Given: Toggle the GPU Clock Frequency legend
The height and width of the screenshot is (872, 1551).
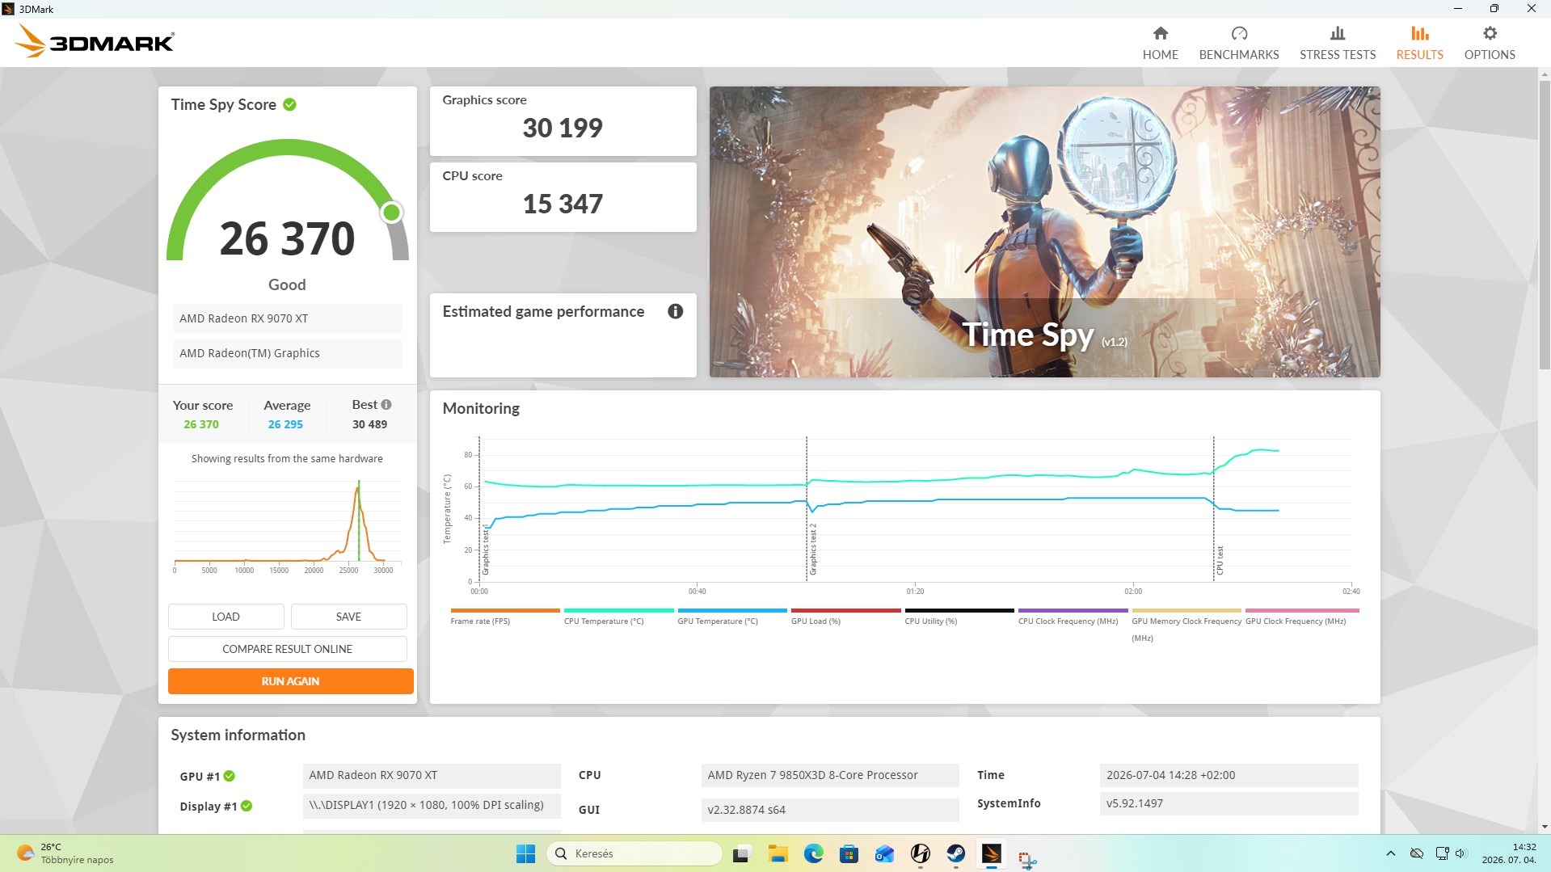Looking at the screenshot, I should coord(1301,616).
